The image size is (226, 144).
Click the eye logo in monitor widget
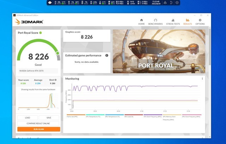coord(50,2)
